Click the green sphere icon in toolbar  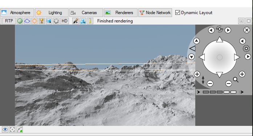pos(20,21)
